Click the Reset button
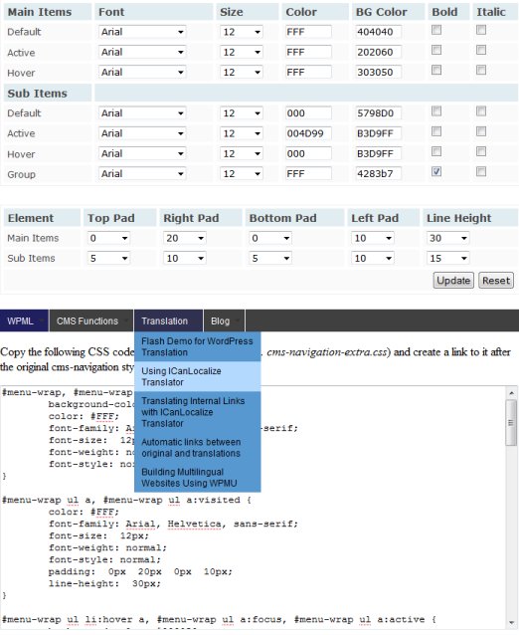The width and height of the screenshot is (519, 635). [496, 281]
